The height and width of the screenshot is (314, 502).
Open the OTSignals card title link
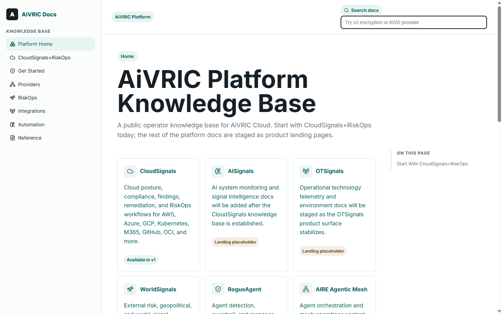(329, 171)
